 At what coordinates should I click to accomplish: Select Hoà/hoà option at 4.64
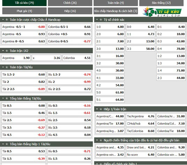click(x=141, y=123)
